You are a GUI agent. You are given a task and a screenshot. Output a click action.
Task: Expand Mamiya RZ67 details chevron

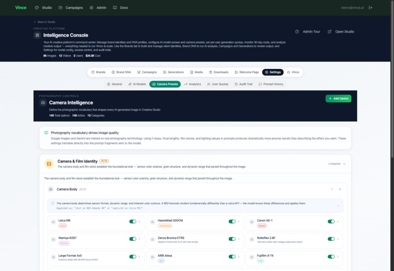coord(139,239)
